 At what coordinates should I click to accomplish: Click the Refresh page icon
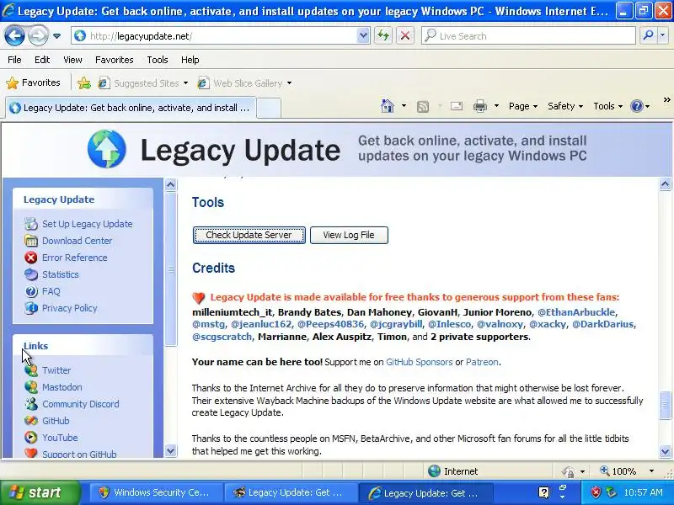(383, 36)
